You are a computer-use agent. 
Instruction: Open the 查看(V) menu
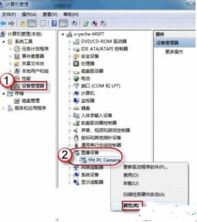(x=50, y=15)
